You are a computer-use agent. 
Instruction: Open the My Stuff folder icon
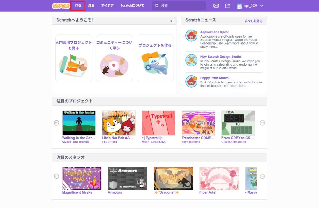tap(227, 6)
